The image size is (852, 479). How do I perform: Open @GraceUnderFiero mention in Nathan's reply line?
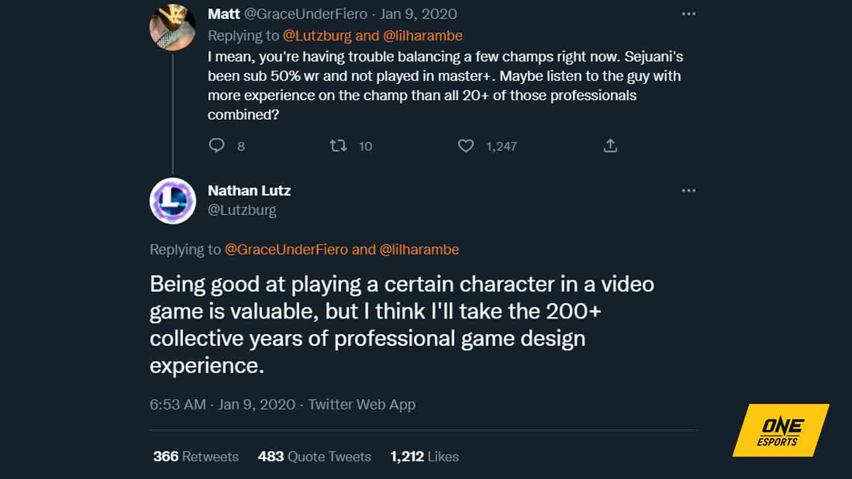coord(286,250)
